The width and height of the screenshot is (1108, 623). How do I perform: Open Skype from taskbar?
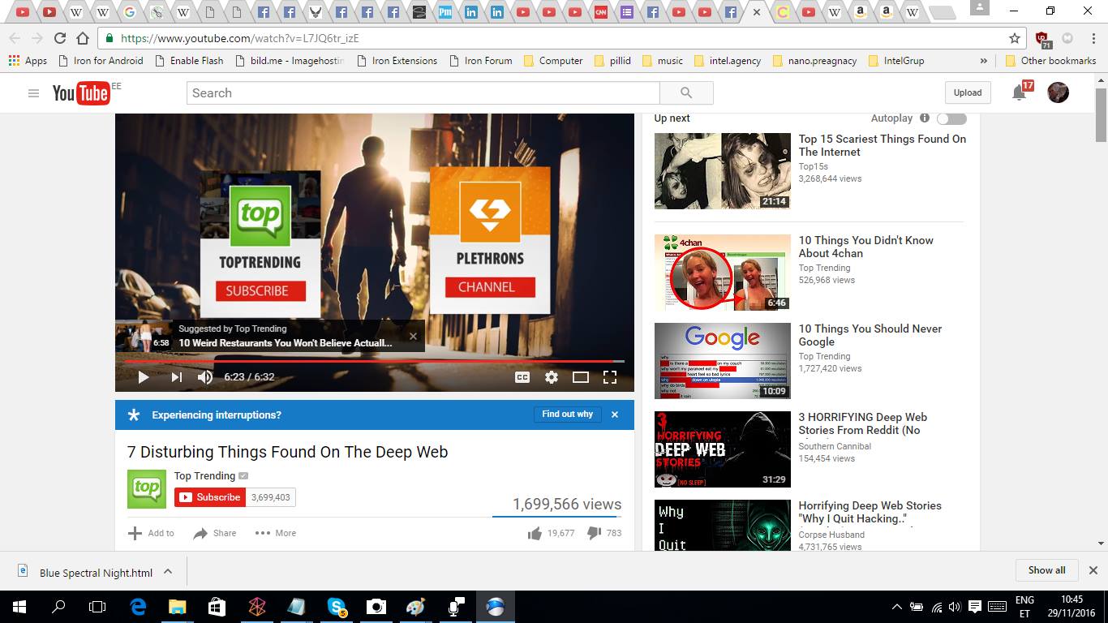click(x=337, y=607)
